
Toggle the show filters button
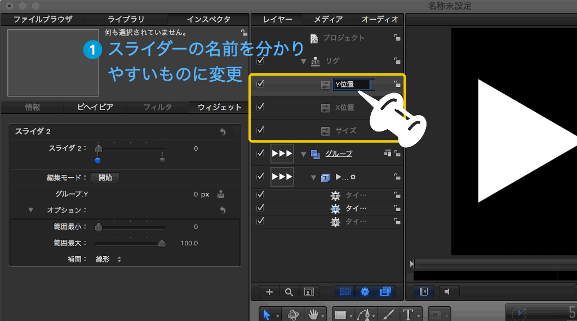click(385, 292)
